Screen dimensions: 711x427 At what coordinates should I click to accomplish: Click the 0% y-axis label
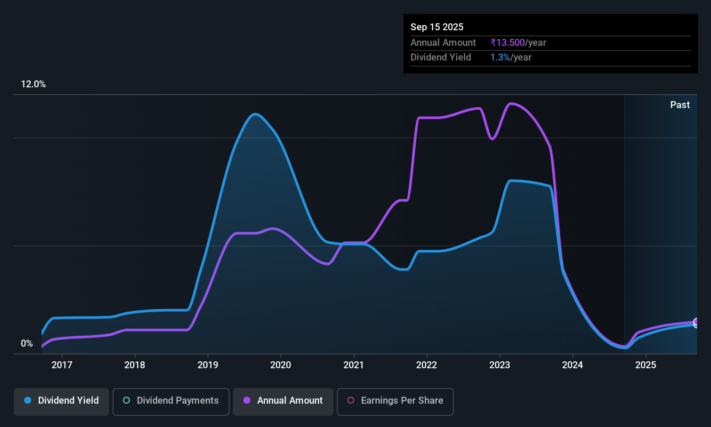[27, 344]
